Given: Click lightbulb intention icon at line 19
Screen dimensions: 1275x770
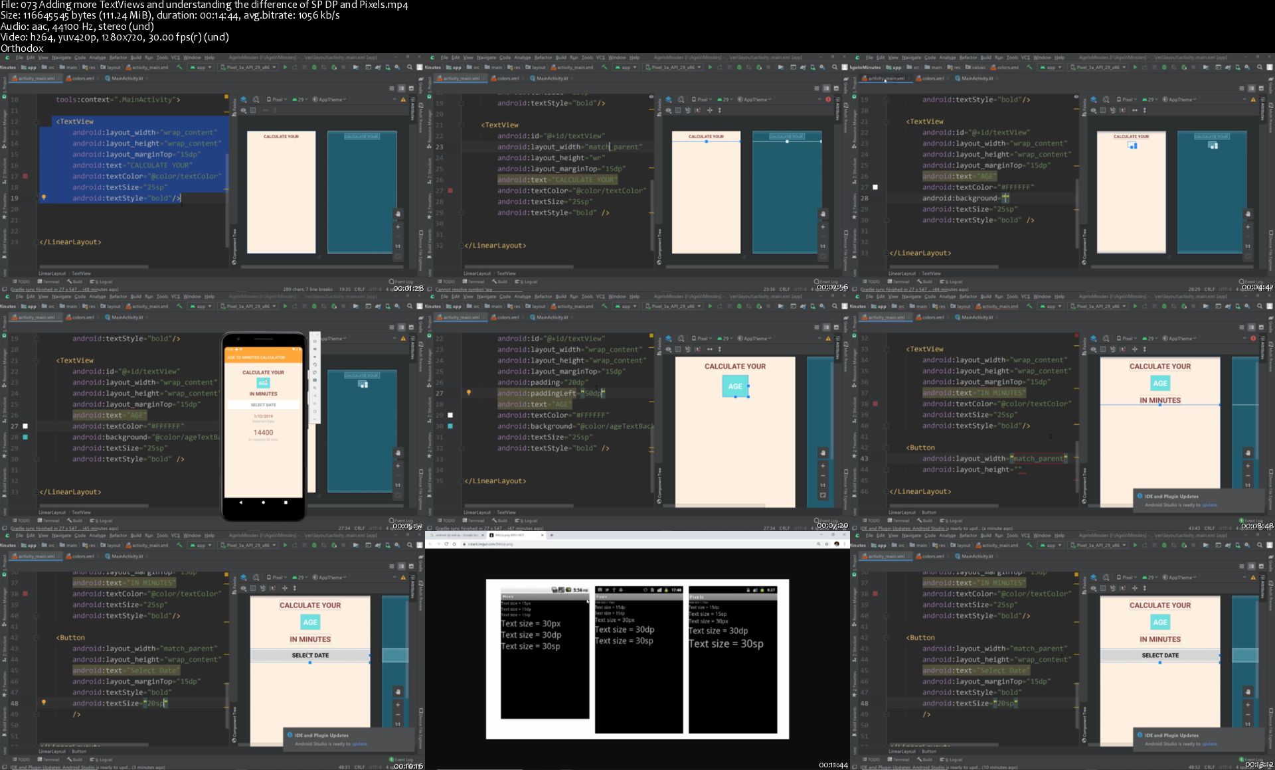Looking at the screenshot, I should (x=44, y=198).
